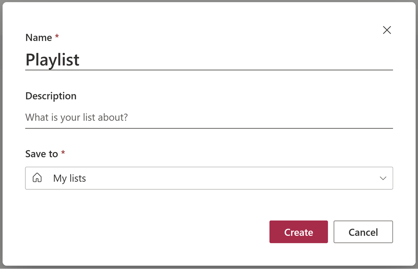Click the "What is your list about?" placeholder
The height and width of the screenshot is (269, 418).
pos(77,117)
